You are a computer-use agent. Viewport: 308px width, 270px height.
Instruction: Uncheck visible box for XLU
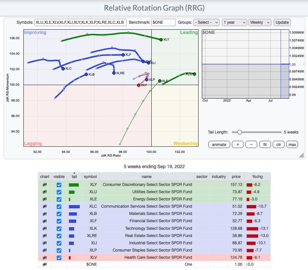coord(59,192)
